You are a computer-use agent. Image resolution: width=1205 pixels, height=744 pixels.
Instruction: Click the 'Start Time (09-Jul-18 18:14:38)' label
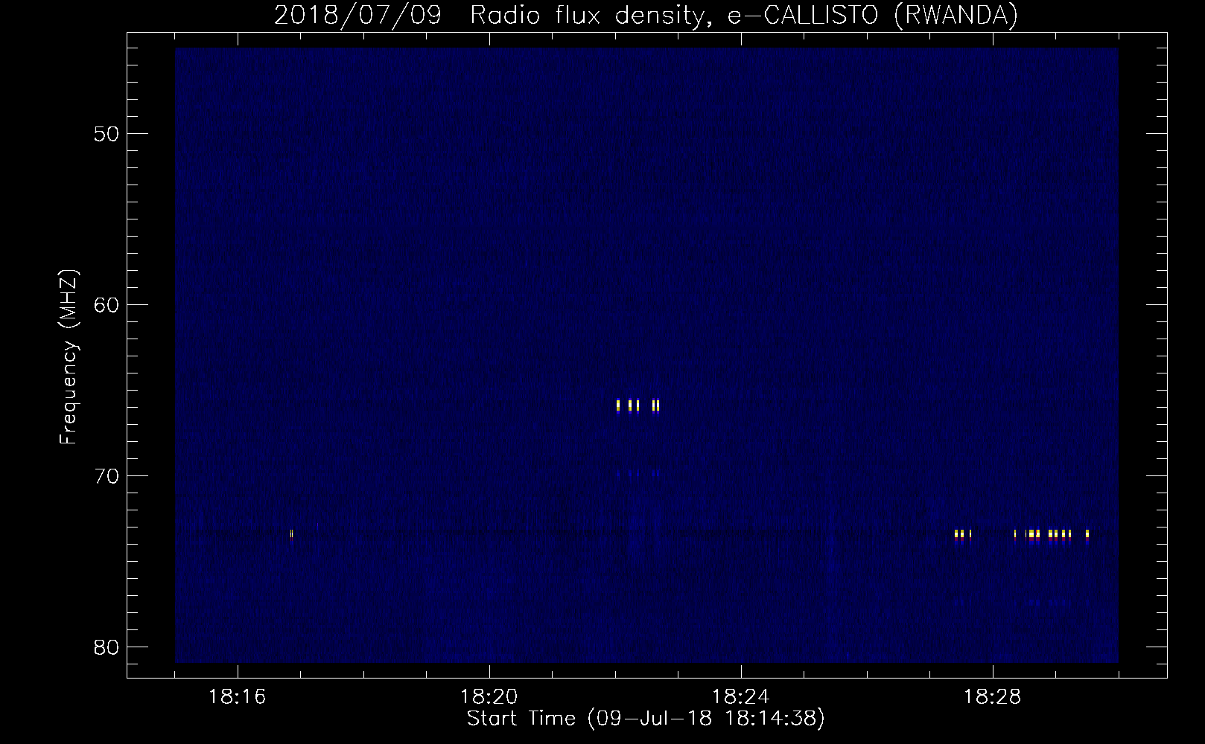[646, 719]
